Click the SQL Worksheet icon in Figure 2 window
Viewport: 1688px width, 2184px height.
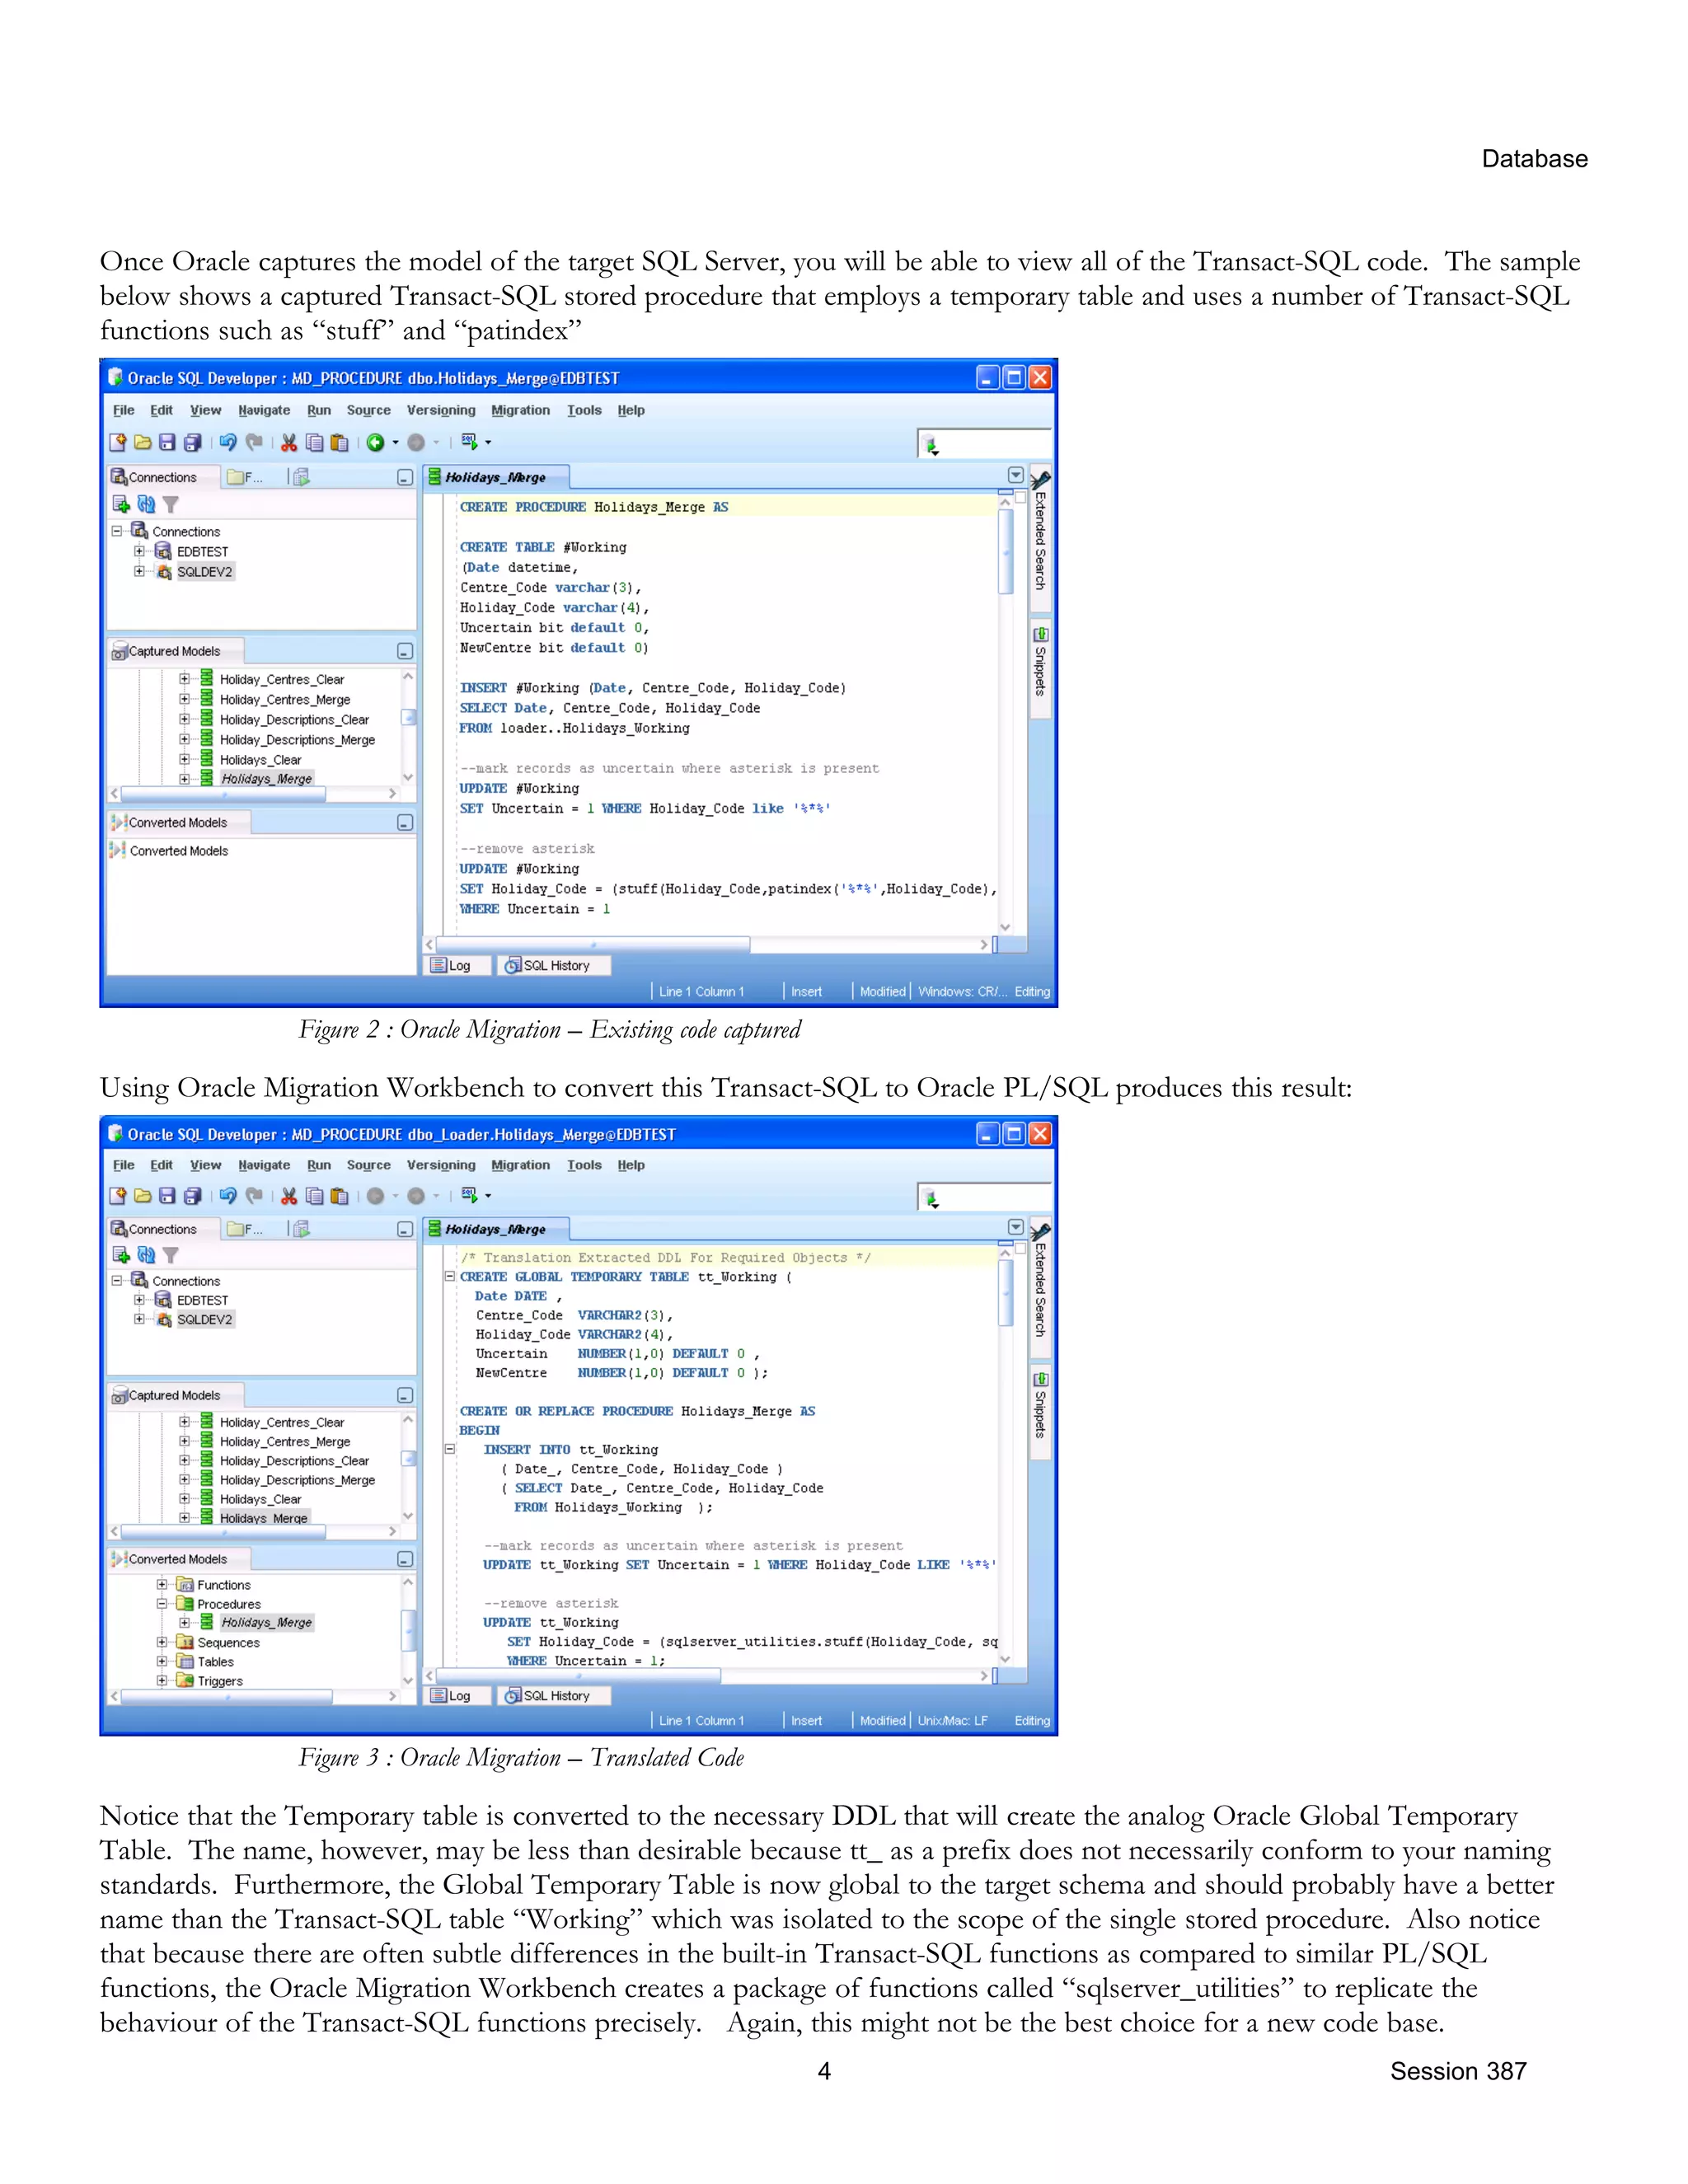[469, 441]
